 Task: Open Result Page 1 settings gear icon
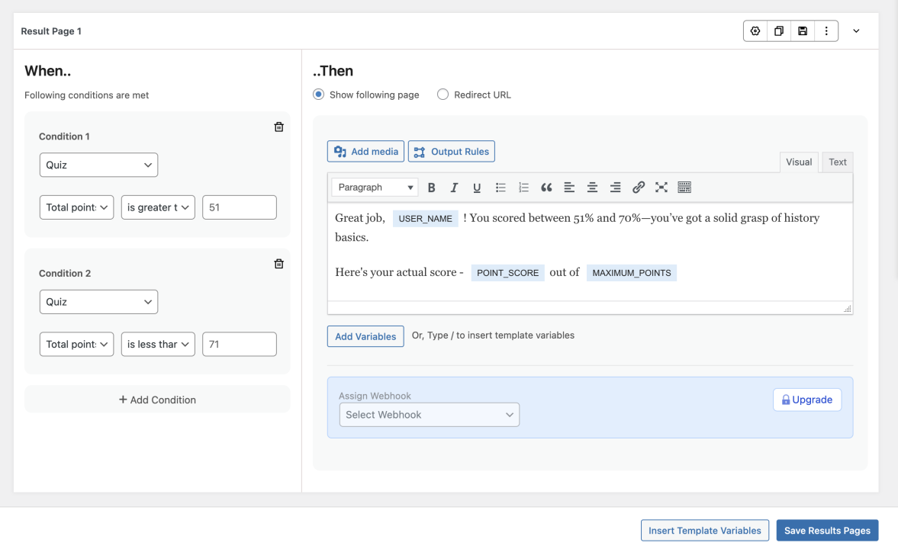pyautogui.click(x=755, y=30)
